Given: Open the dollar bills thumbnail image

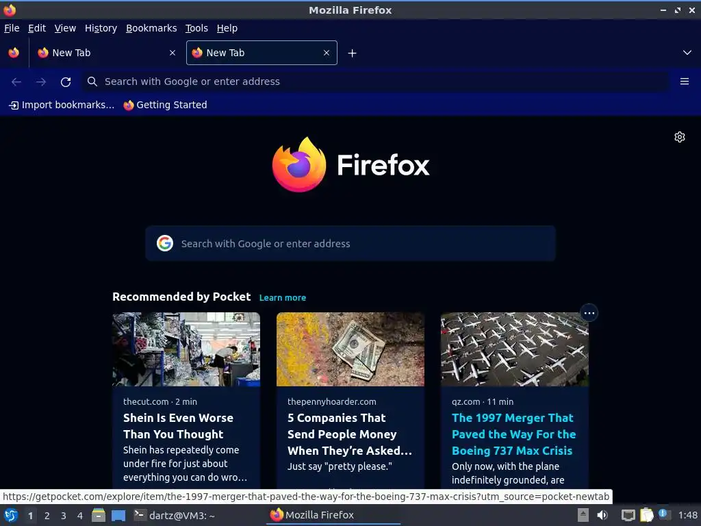Looking at the screenshot, I should (x=350, y=349).
